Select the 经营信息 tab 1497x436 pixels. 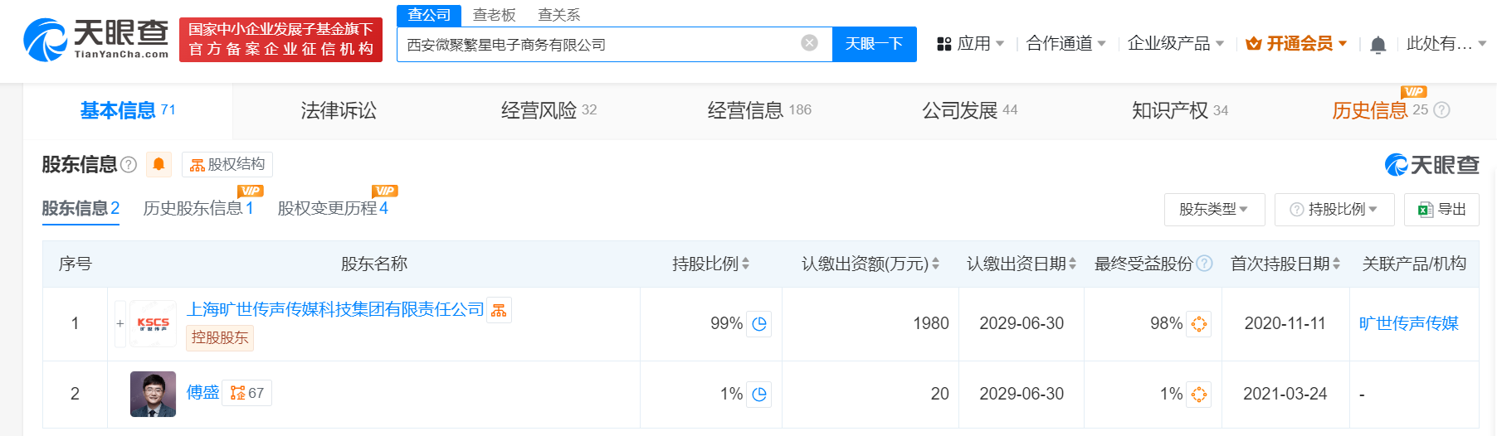pyautogui.click(x=759, y=110)
